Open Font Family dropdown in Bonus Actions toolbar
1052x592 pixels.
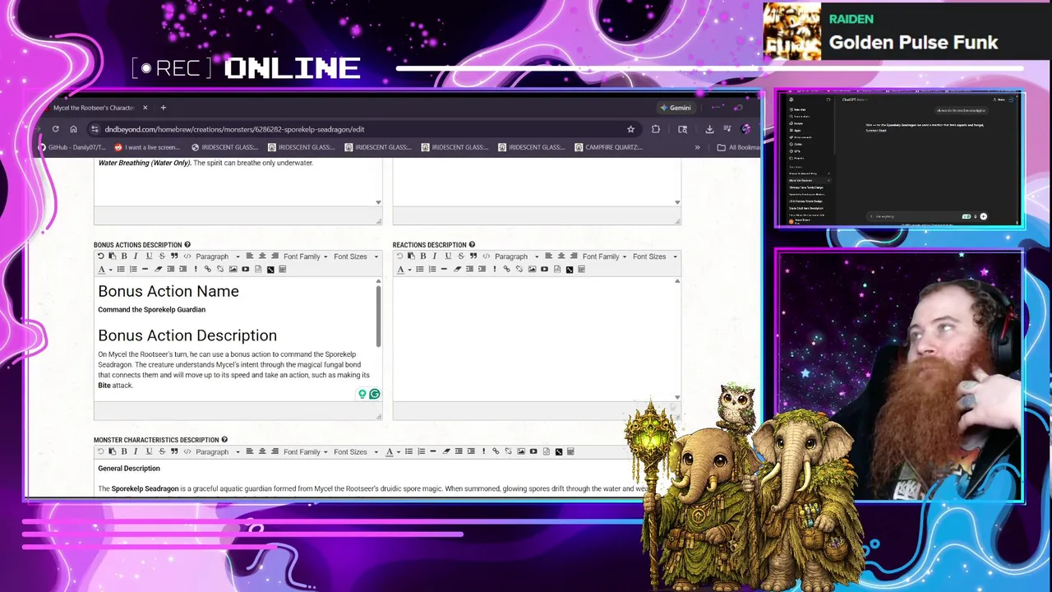[x=305, y=257]
